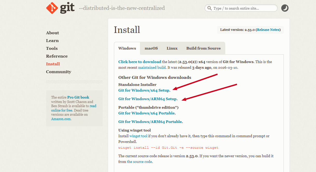316x172 pixels.
Task: Open the Pro Git book link
Action: [x=78, y=98]
